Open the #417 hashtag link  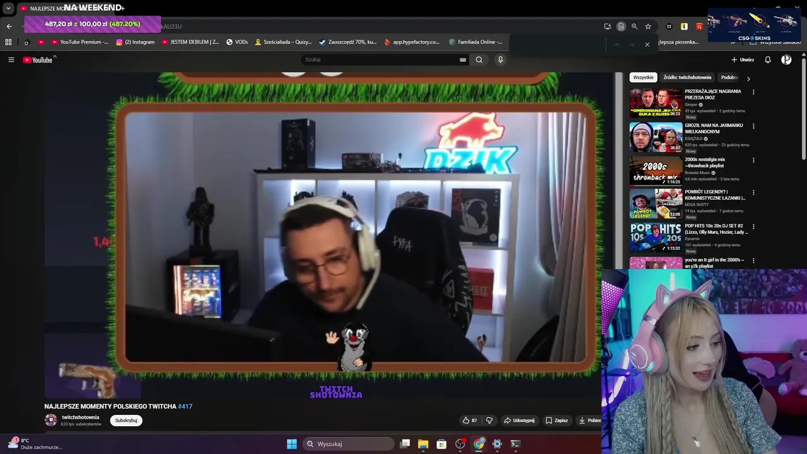[x=185, y=407]
